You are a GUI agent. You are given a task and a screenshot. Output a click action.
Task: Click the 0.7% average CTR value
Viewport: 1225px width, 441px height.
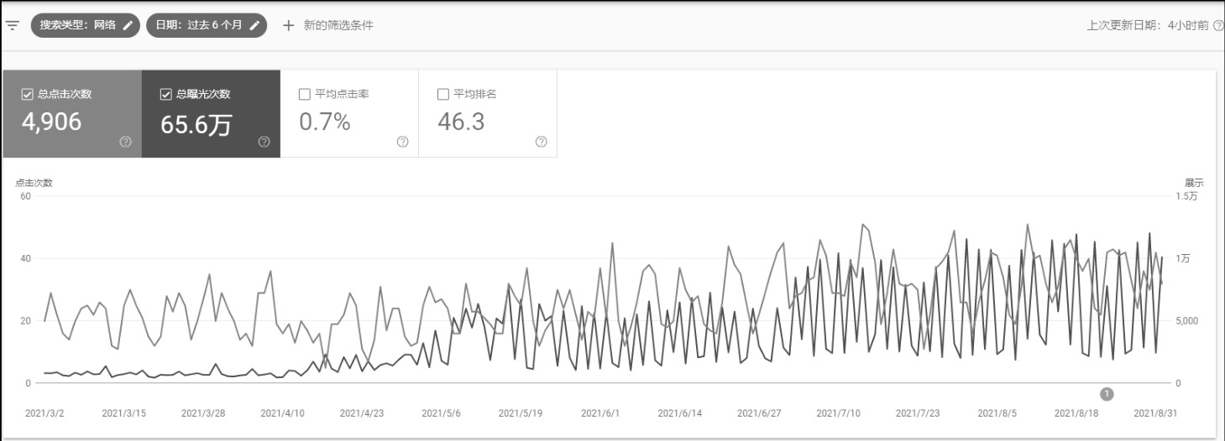coord(324,122)
